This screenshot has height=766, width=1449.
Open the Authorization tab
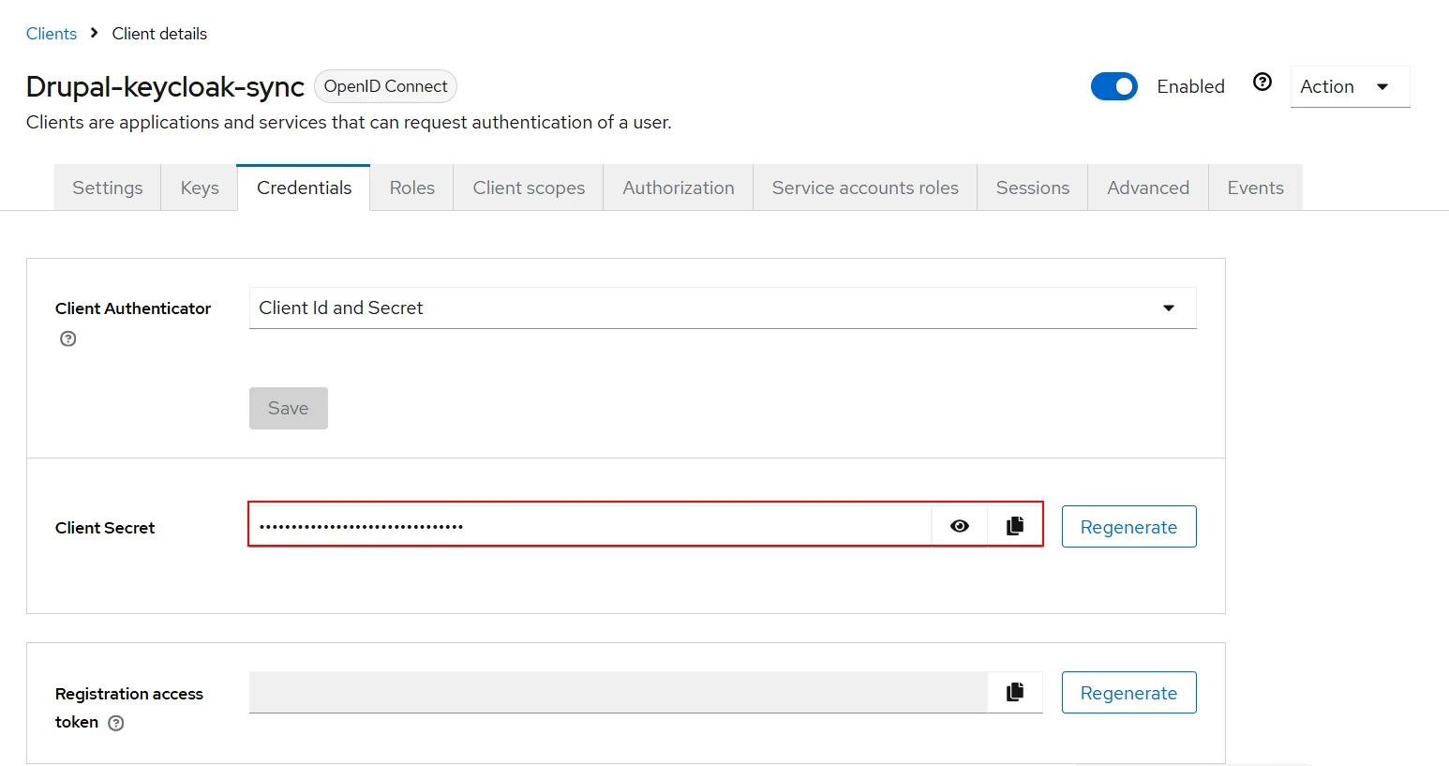(678, 188)
